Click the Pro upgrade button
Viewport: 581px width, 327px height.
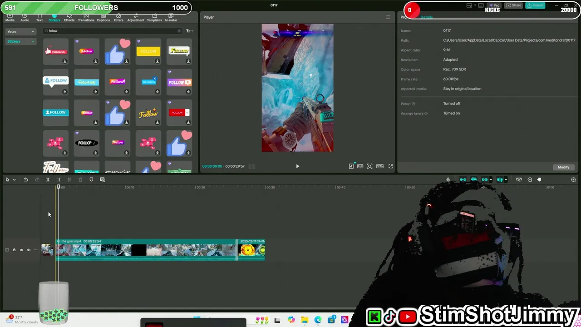495,5
